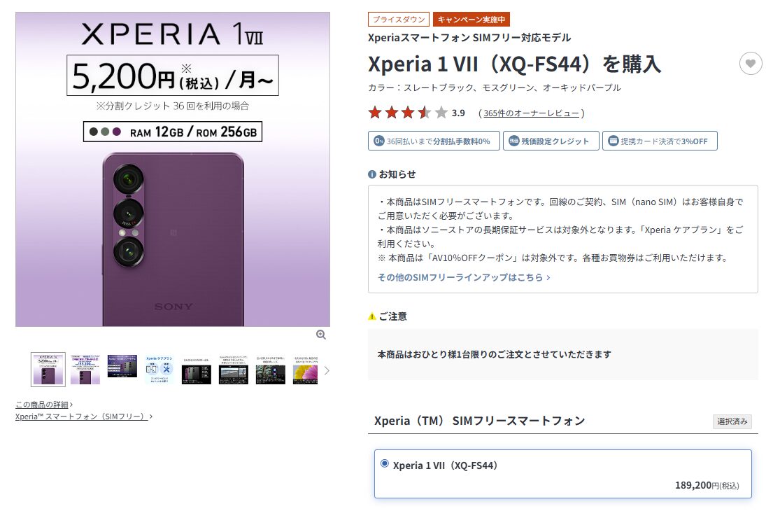
Task: Select the first purple phone thumbnail
Action: click(x=48, y=370)
